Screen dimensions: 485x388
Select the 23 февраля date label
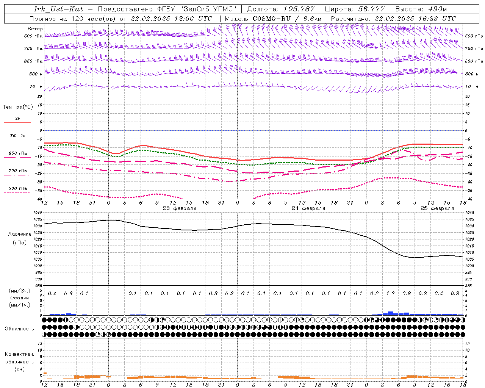click(x=180, y=208)
